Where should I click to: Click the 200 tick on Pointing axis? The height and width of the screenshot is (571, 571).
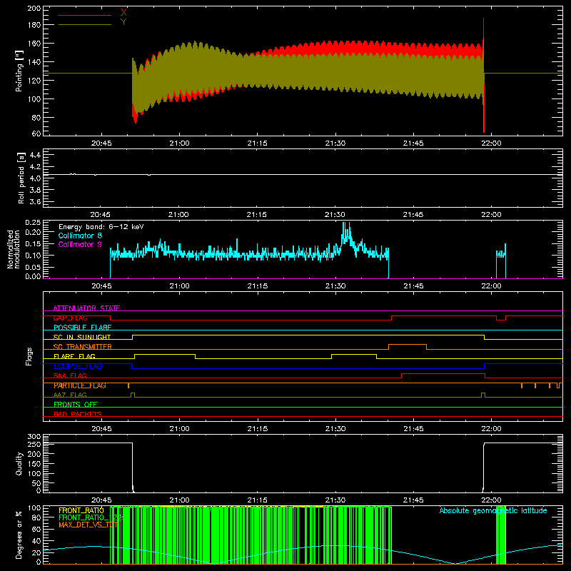click(x=34, y=8)
